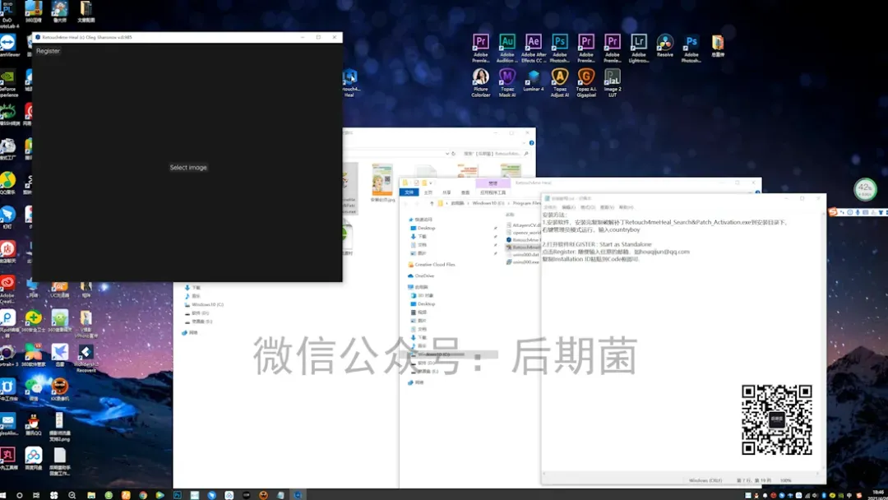Open Photoshop from the taskbar
888x500 pixels.
[178, 495]
